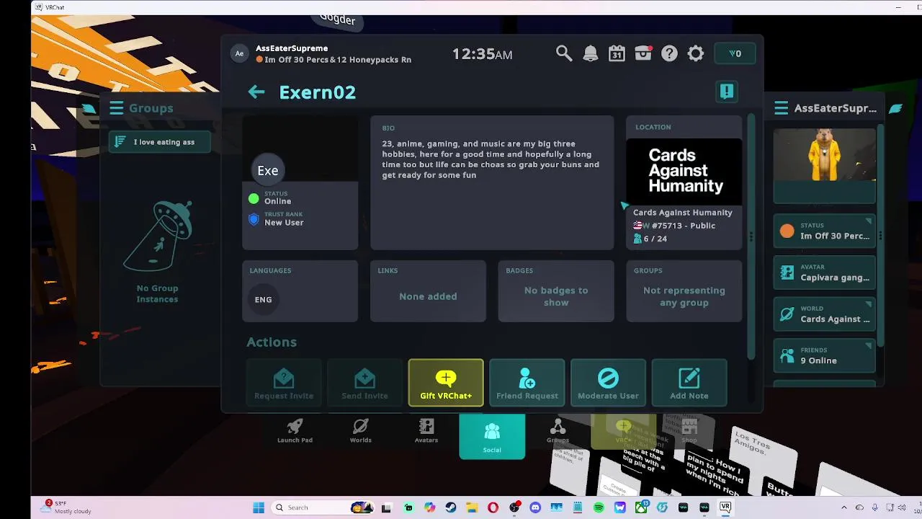Go back using the arrow beside Exern02
Viewport: 922px width, 519px height.
256,92
